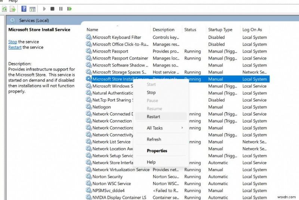Click the Restart Service toolbar icon
The width and height of the screenshot is (299, 200).
pos(70,9)
